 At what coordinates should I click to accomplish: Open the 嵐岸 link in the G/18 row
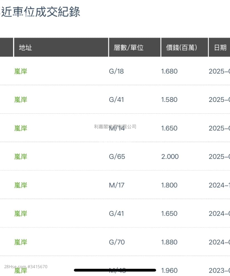(x=21, y=71)
